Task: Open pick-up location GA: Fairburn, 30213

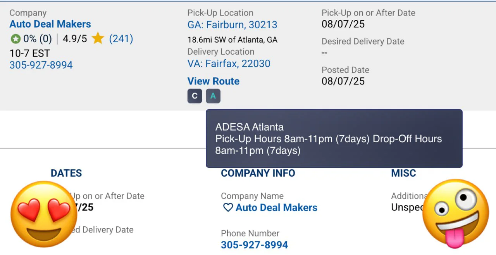Action: point(232,25)
